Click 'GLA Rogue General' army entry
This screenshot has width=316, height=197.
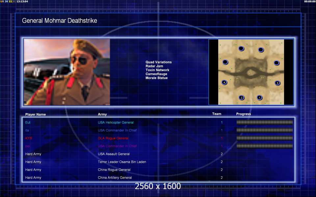click(x=113, y=138)
